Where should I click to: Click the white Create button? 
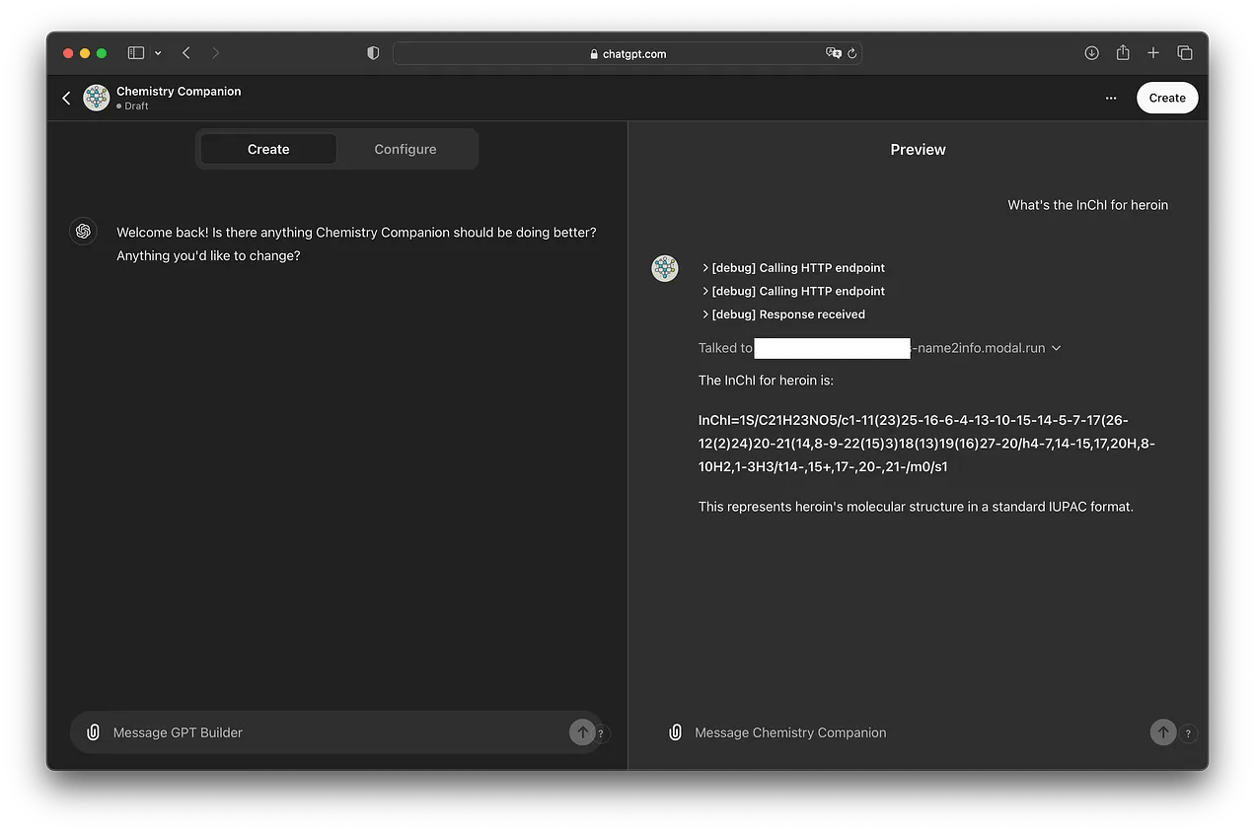coord(1167,98)
